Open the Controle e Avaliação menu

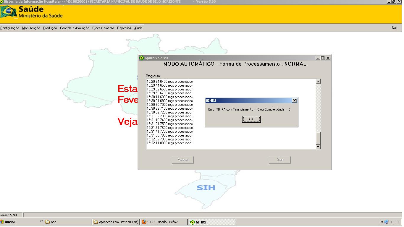pos(75,28)
